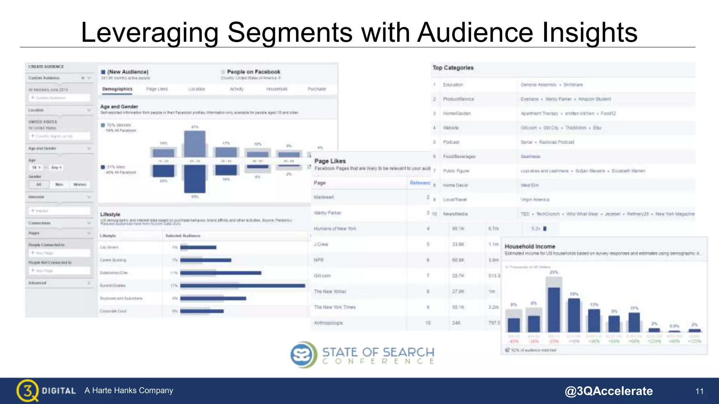Open the maximum age Any dropdown
Image resolution: width=719 pixels, height=404 pixels.
pos(56,168)
